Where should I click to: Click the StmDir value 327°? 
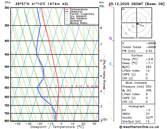pyautogui.click(x=149, y=118)
